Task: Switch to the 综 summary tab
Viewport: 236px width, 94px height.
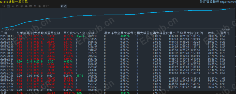Action: (4, 6)
